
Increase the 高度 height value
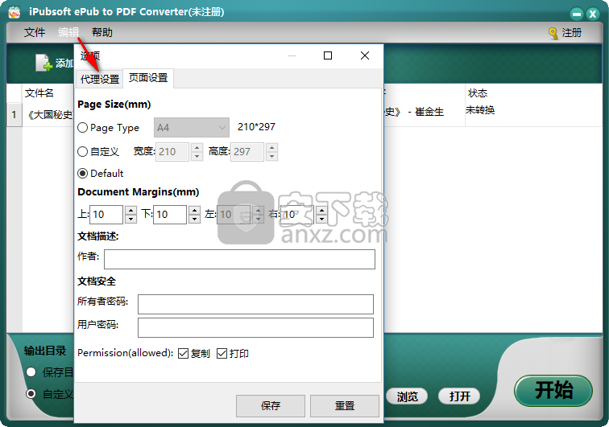272,147
